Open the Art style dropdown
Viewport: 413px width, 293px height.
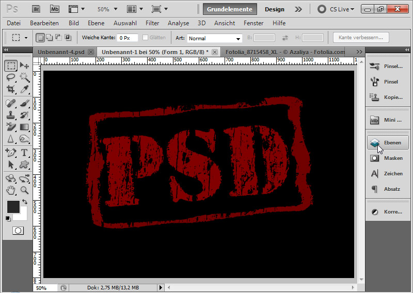point(214,39)
